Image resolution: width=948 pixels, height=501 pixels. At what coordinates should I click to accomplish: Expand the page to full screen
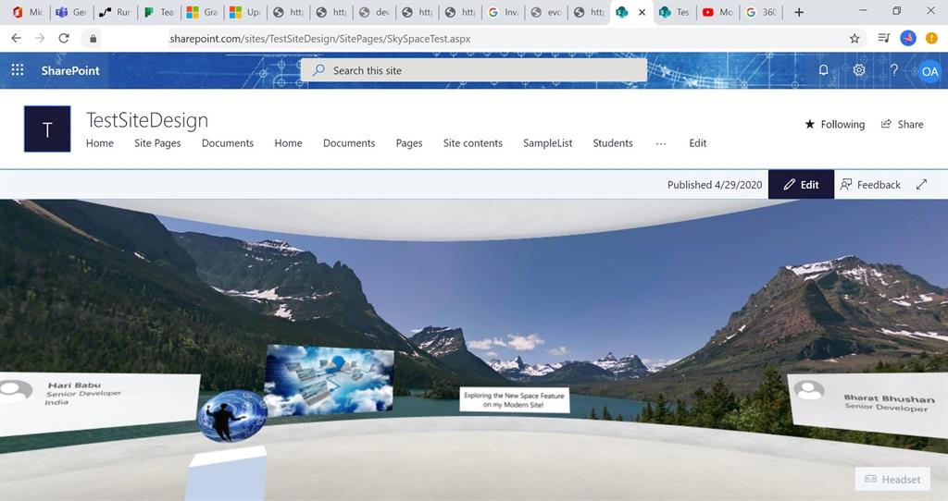921,185
